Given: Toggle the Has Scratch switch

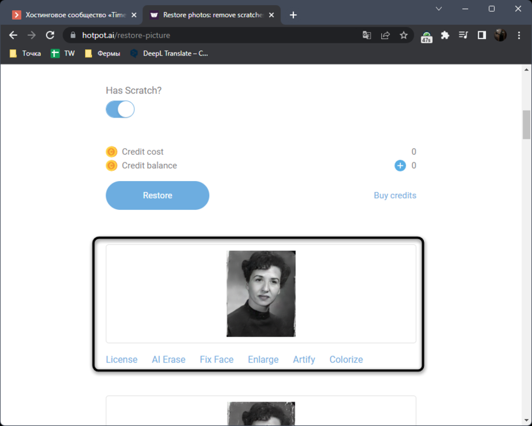Looking at the screenshot, I should [120, 109].
